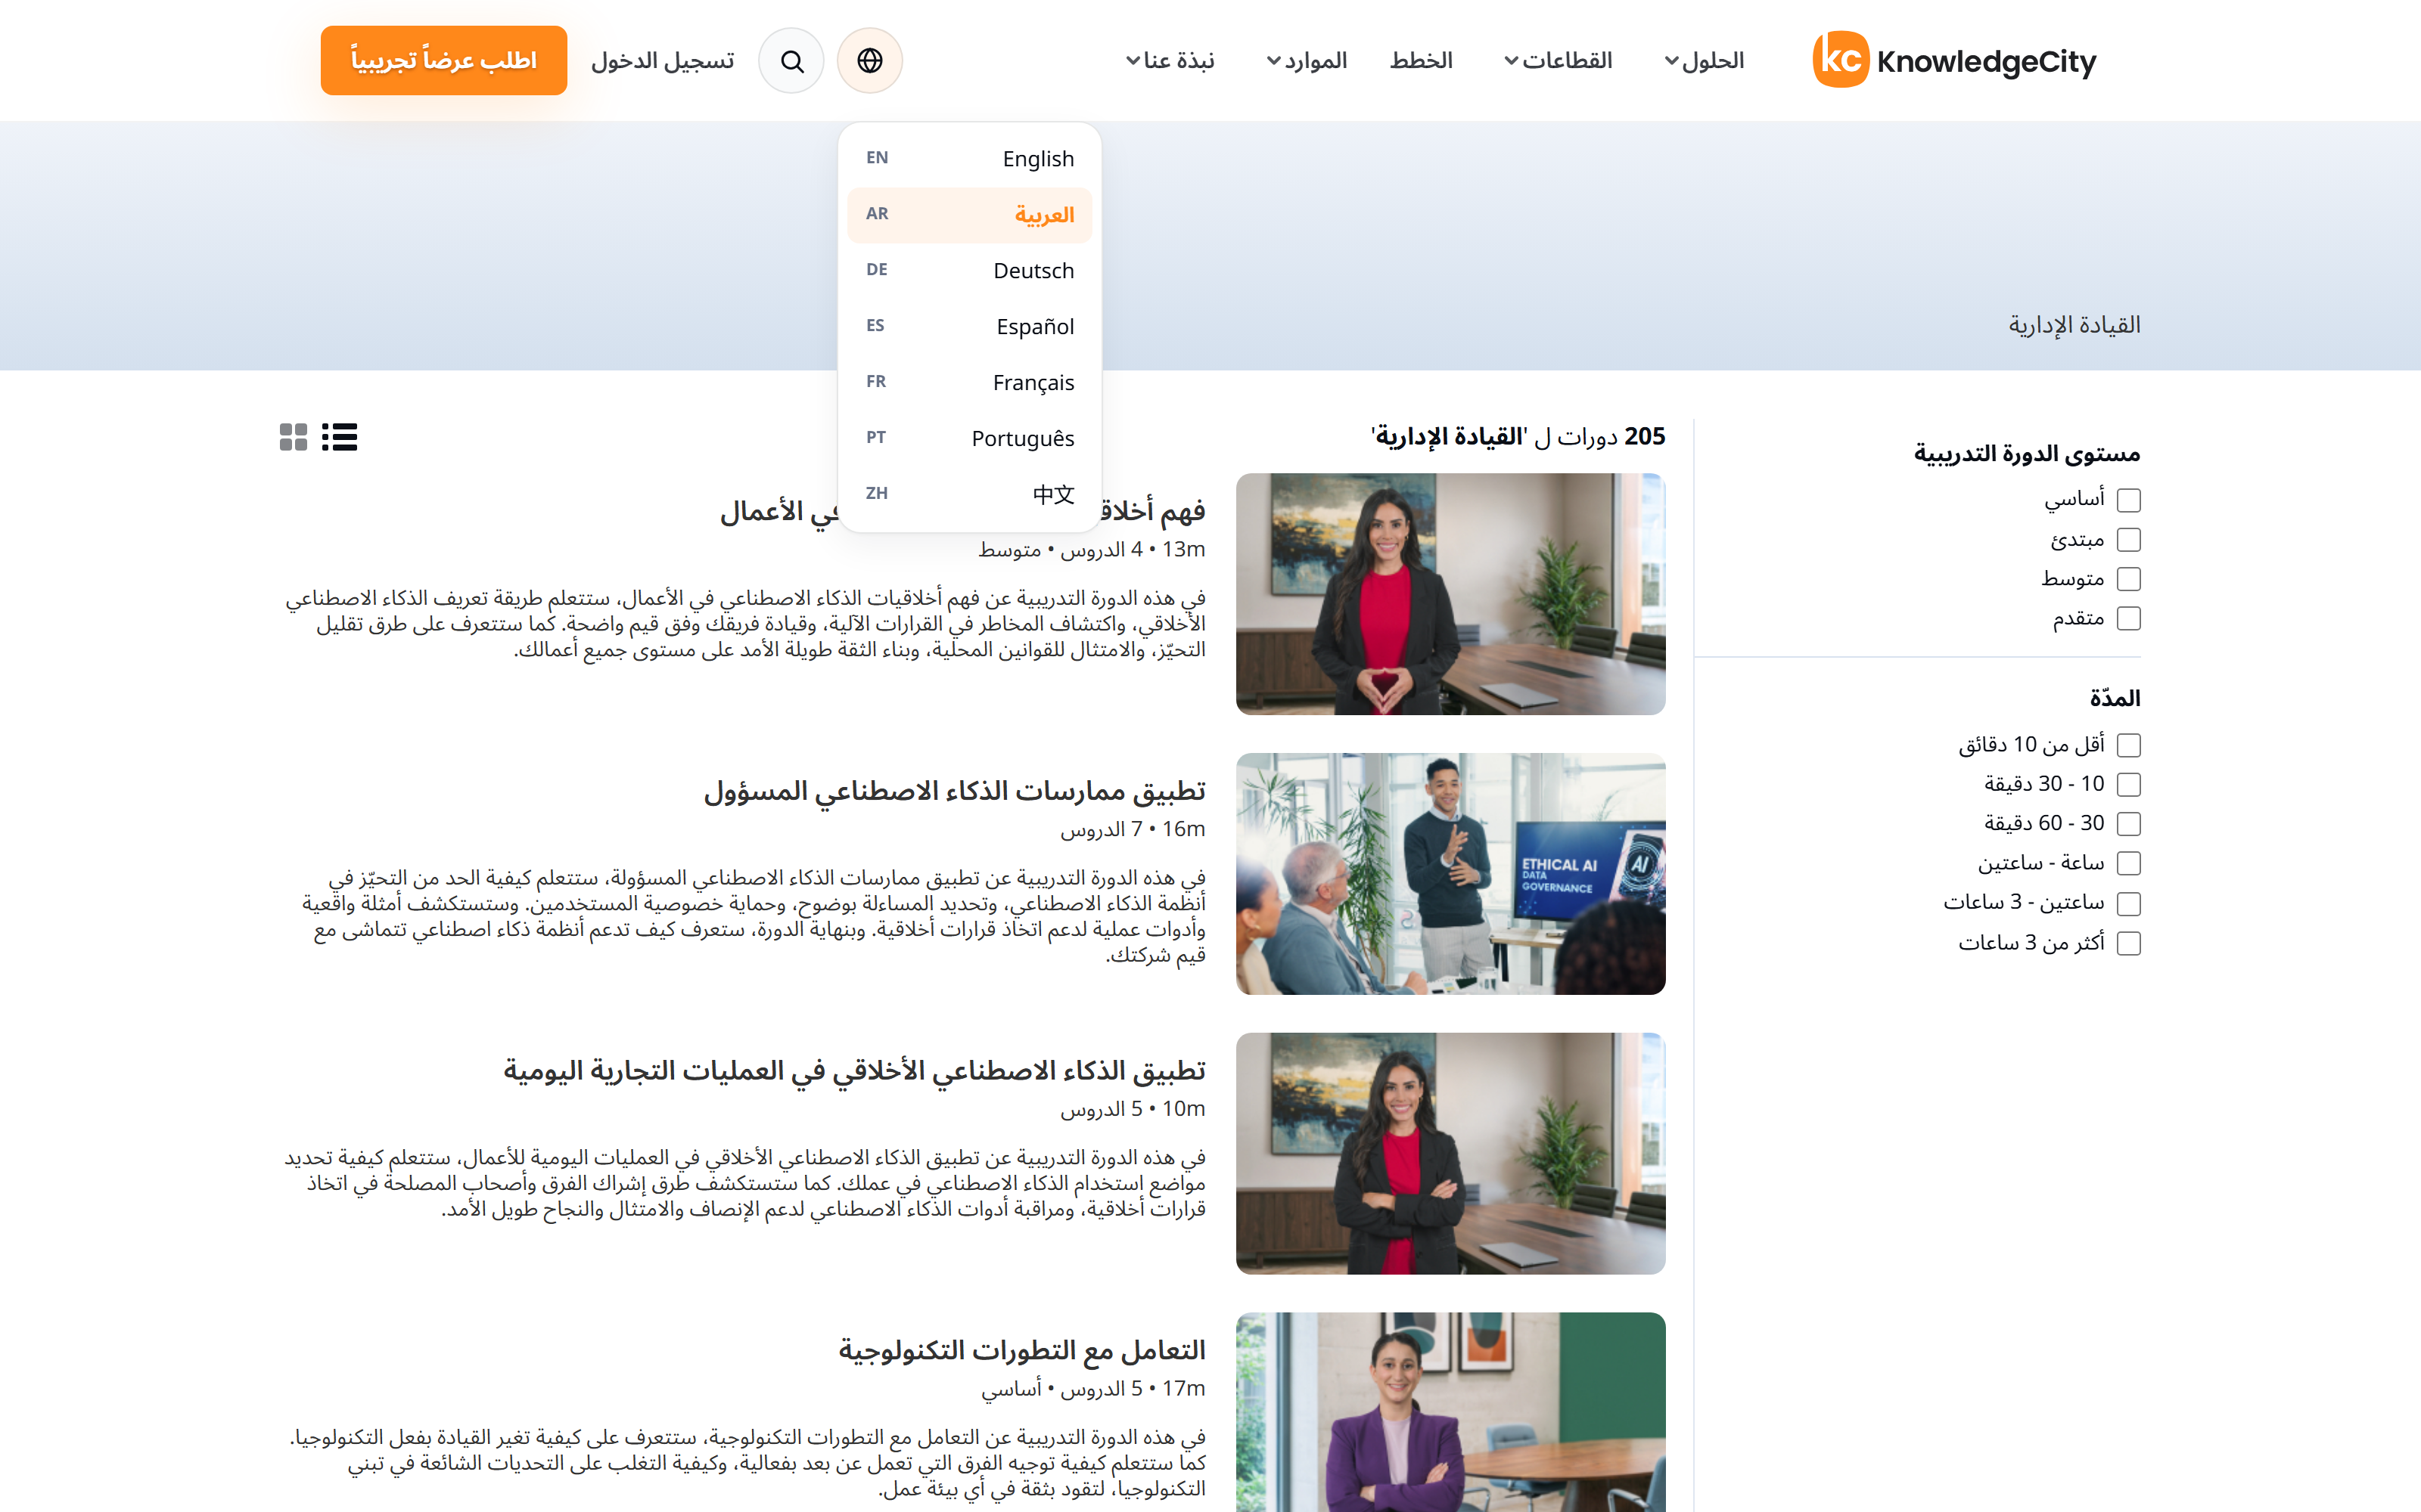2421x1512 pixels.
Task: Tick the ساعتين - 3 ساعات checkbox
Action: pyautogui.click(x=2128, y=903)
